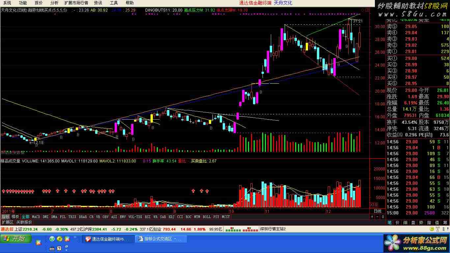Viewport: 450px width, 253px height.
Task: Click the keyboard icon in taskbar
Action: [x=52, y=248]
